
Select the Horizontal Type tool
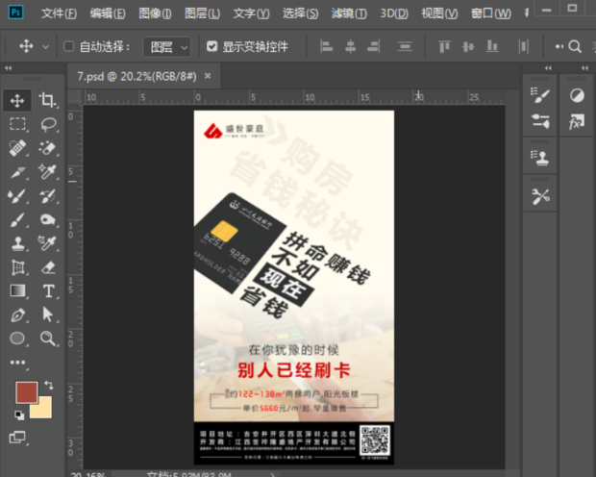point(48,291)
